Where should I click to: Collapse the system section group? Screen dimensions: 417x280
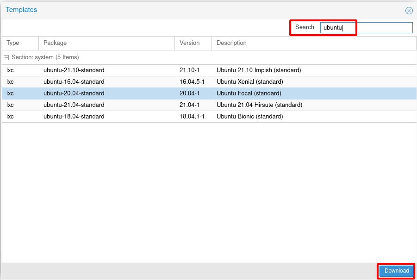pos(6,57)
